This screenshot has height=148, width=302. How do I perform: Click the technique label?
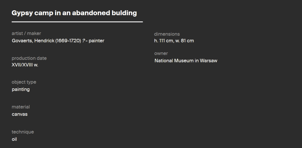pos(23,132)
